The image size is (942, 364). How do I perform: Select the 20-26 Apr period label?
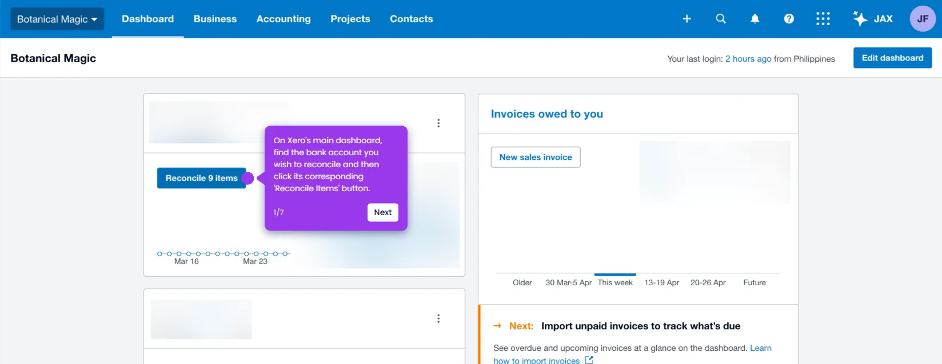(x=708, y=282)
